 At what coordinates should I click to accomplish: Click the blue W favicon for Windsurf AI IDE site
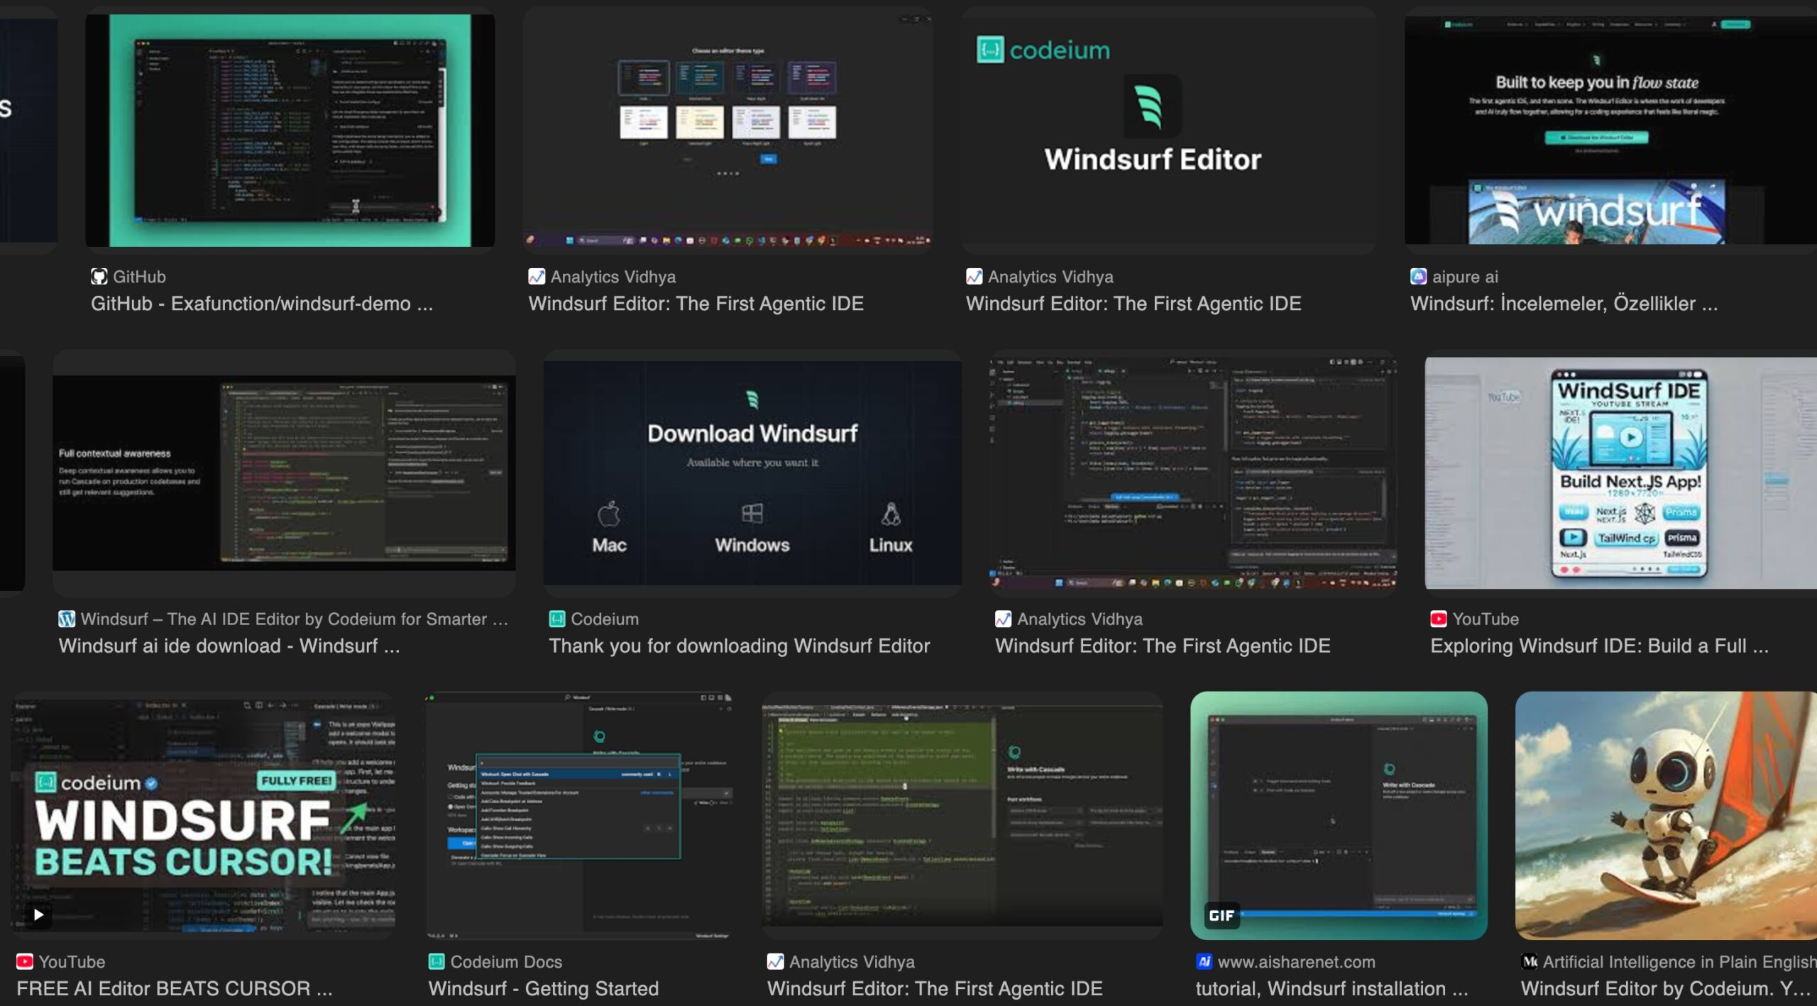pyautogui.click(x=67, y=619)
